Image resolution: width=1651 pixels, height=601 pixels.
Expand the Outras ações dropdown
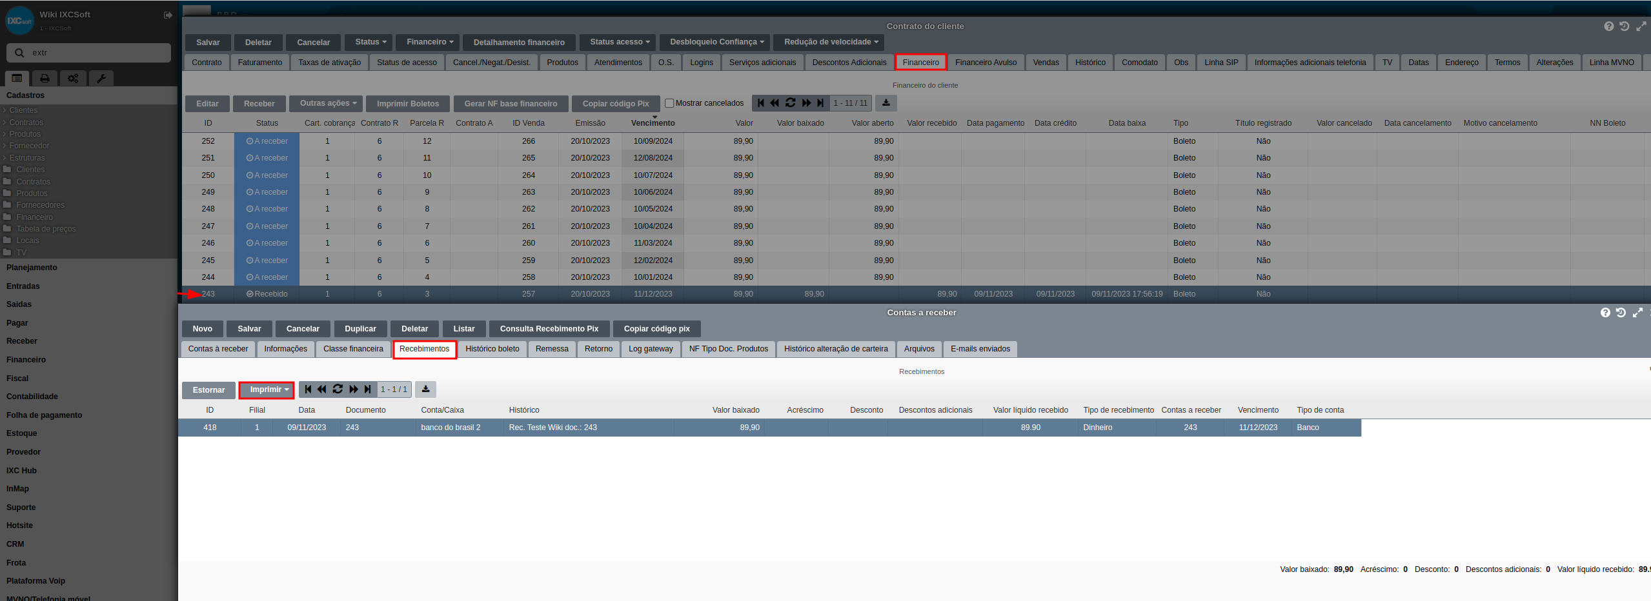pyautogui.click(x=328, y=103)
